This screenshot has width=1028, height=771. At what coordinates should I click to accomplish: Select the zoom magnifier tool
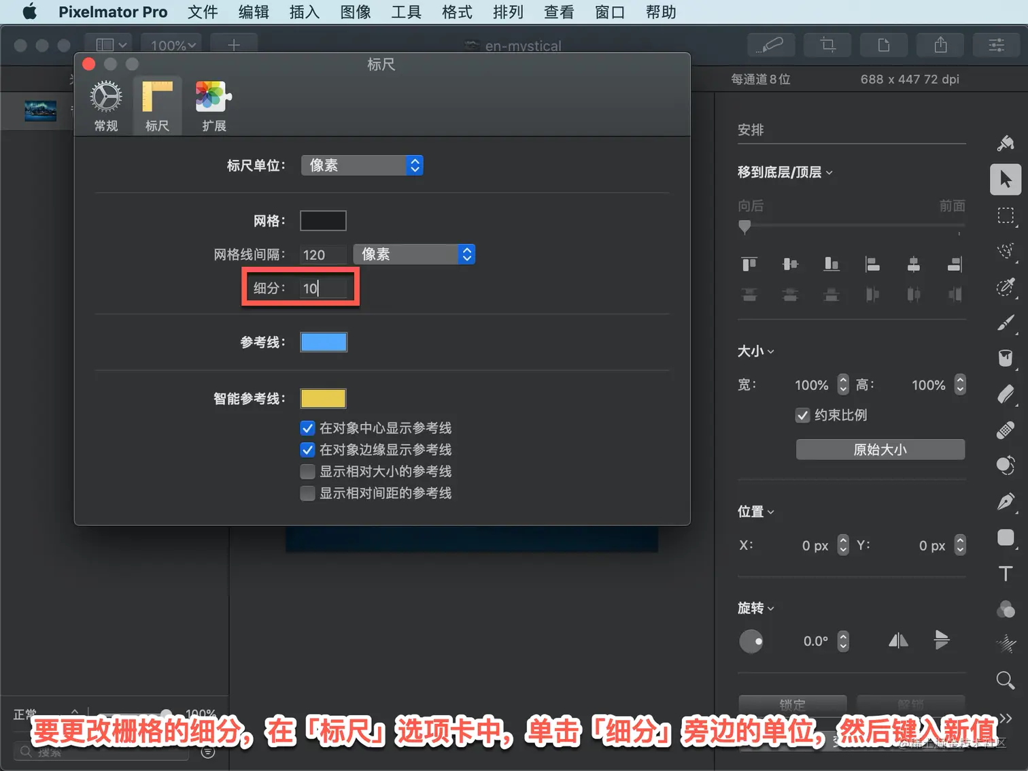click(1006, 680)
